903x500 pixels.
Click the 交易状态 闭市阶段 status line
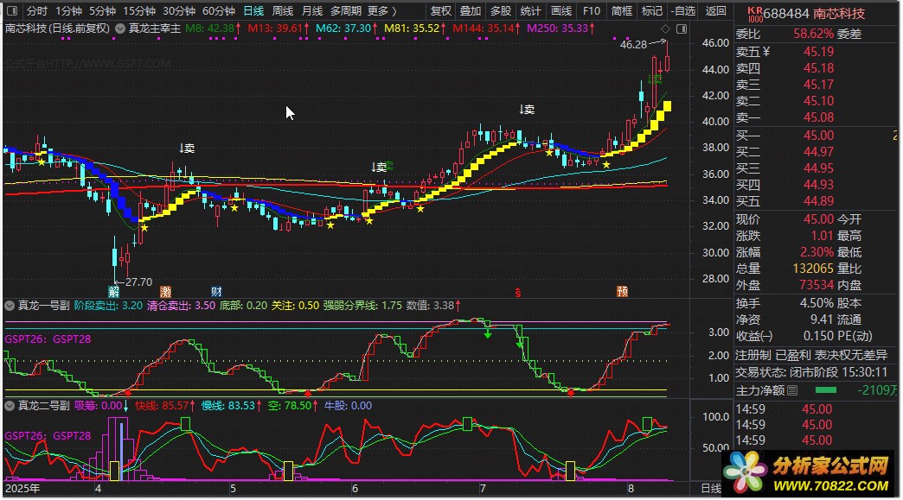[811, 372]
